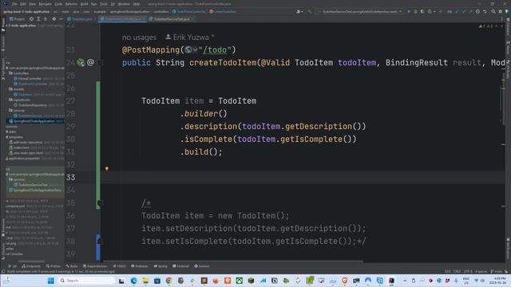Click TodoFormController breadcrumb in navigation bar
This screenshot has width=511, height=287.
tap(189, 11)
